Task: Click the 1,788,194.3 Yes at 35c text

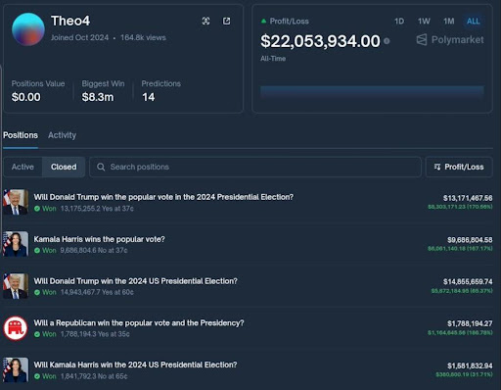Action: pyautogui.click(x=95, y=334)
